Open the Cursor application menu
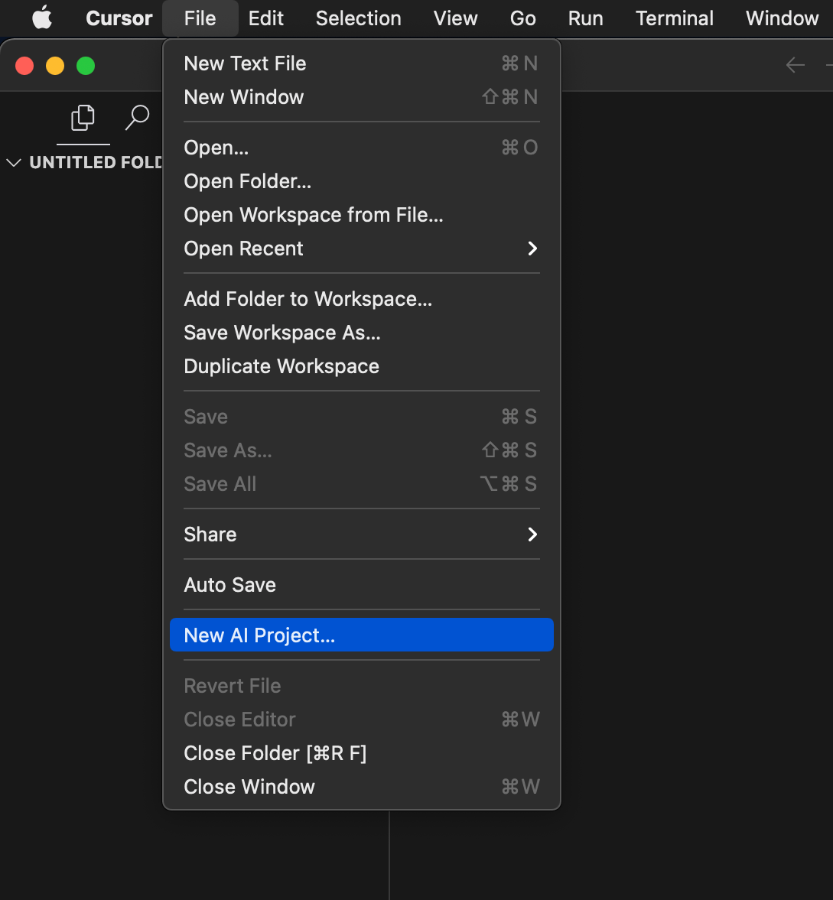Viewport: 833px width, 900px height. [119, 18]
